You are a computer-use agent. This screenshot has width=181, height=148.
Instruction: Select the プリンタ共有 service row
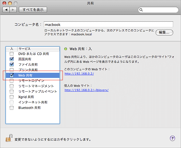(x=32, y=70)
